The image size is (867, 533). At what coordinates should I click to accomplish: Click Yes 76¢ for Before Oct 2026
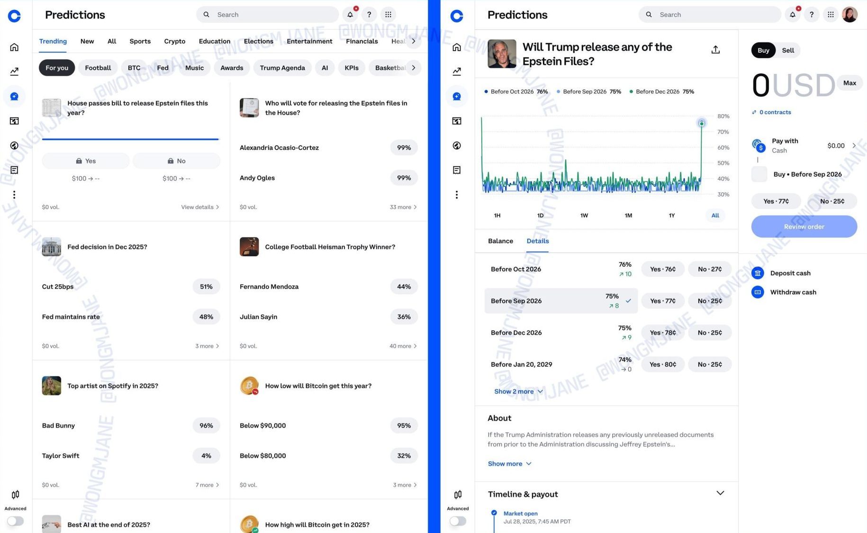662,269
